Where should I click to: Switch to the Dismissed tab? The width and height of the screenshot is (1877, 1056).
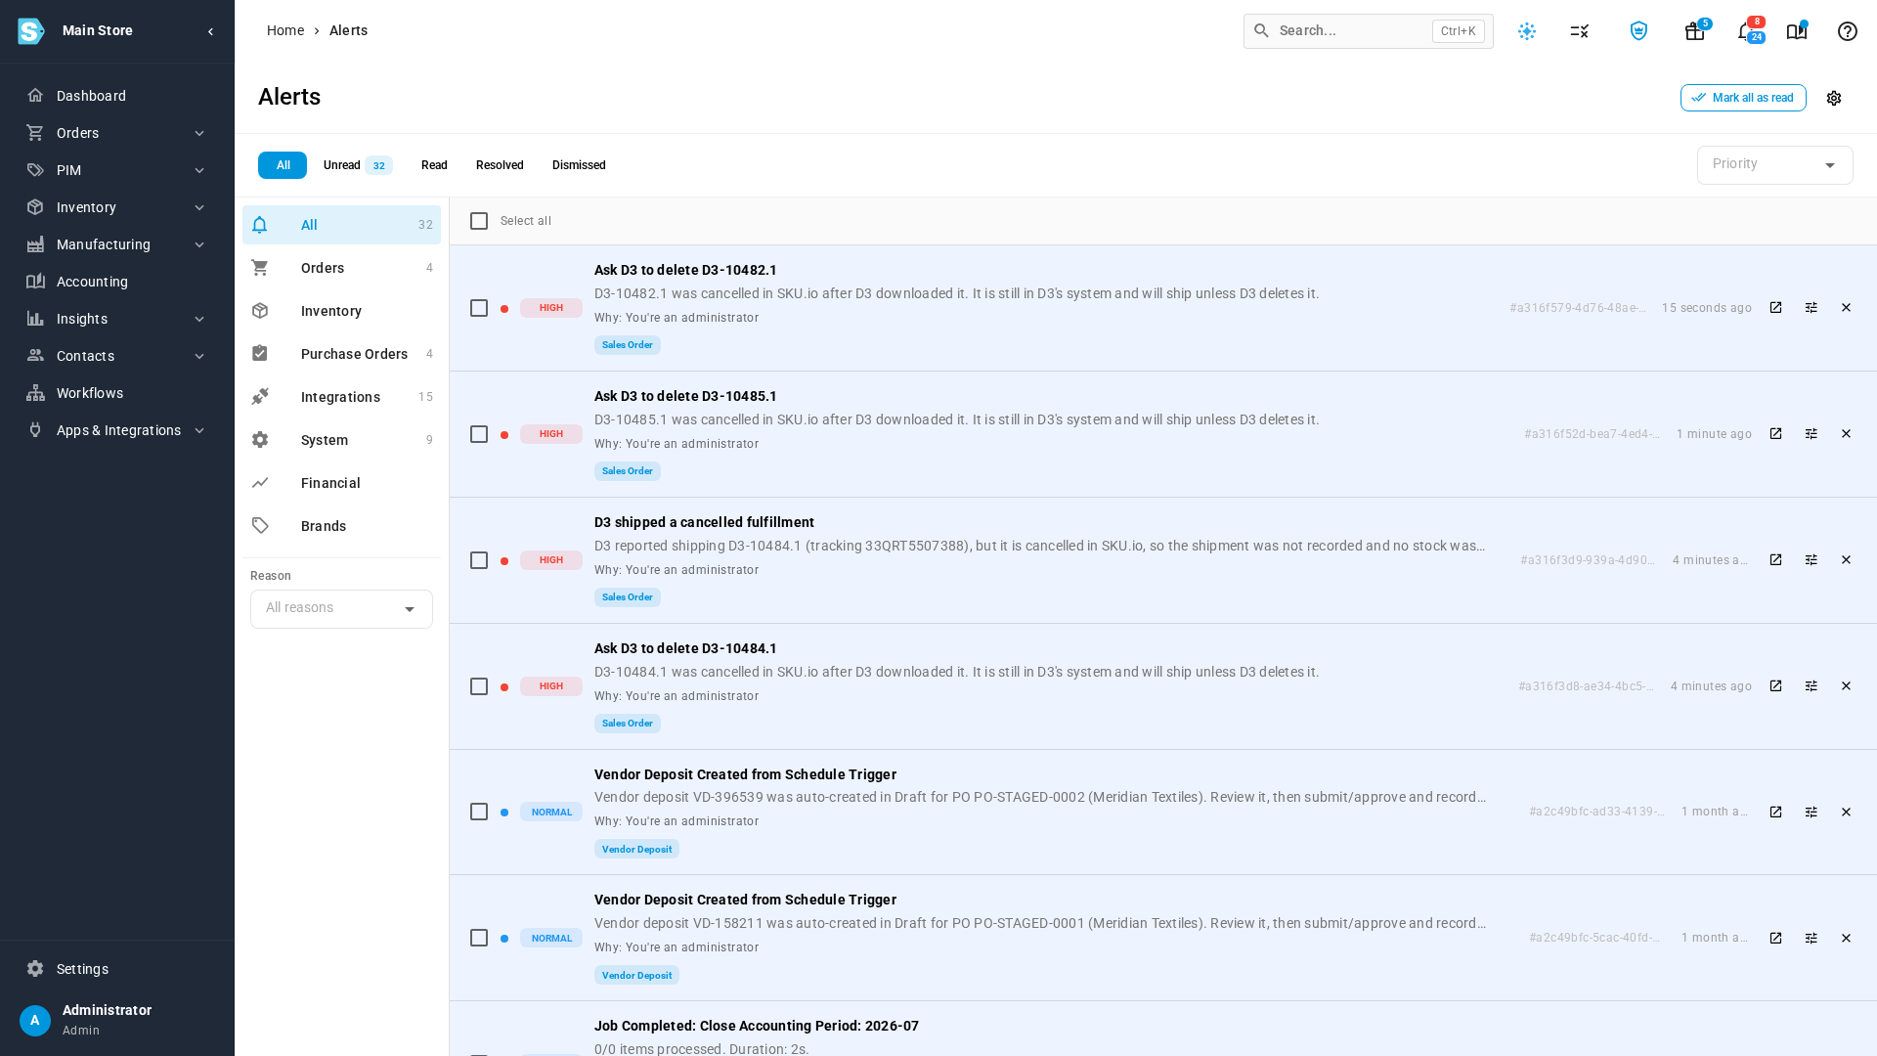(x=579, y=165)
